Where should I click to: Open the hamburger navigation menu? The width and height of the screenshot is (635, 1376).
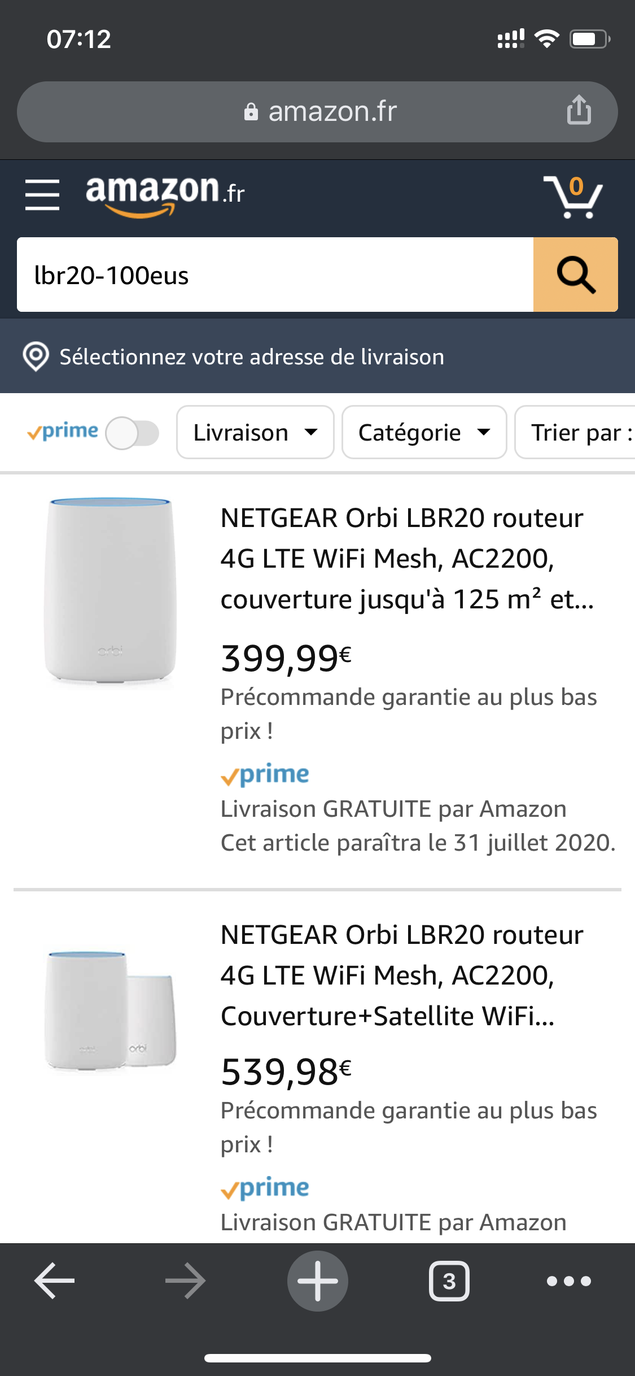(x=42, y=195)
